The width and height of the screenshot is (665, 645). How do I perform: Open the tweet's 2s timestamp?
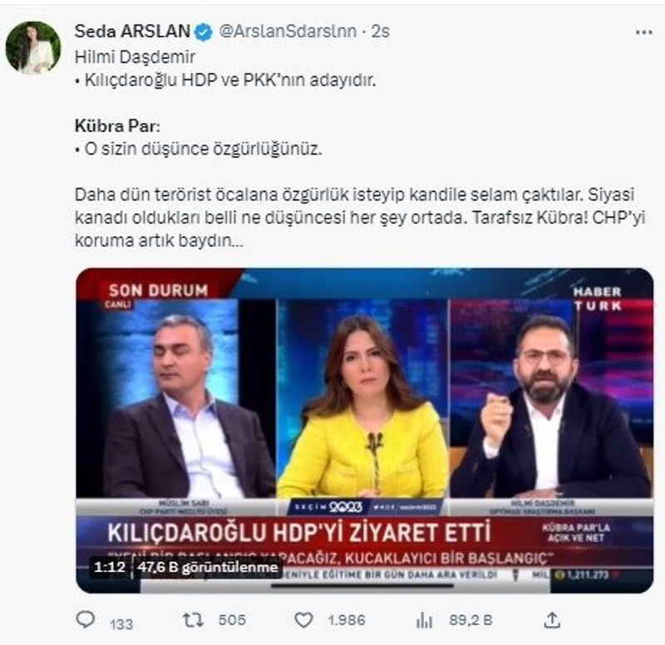(x=381, y=32)
